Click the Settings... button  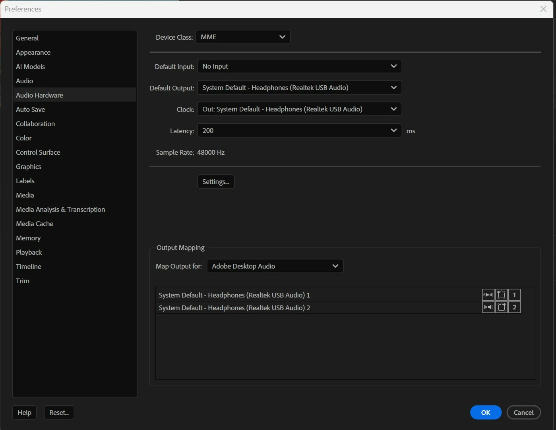(x=216, y=182)
